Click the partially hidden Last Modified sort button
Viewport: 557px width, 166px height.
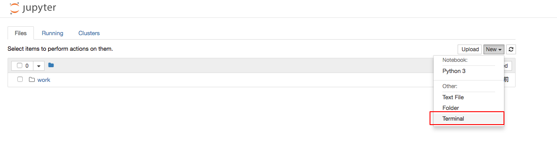pos(508,66)
